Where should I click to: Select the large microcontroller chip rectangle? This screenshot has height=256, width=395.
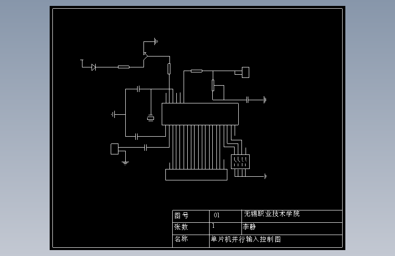(x=200, y=114)
